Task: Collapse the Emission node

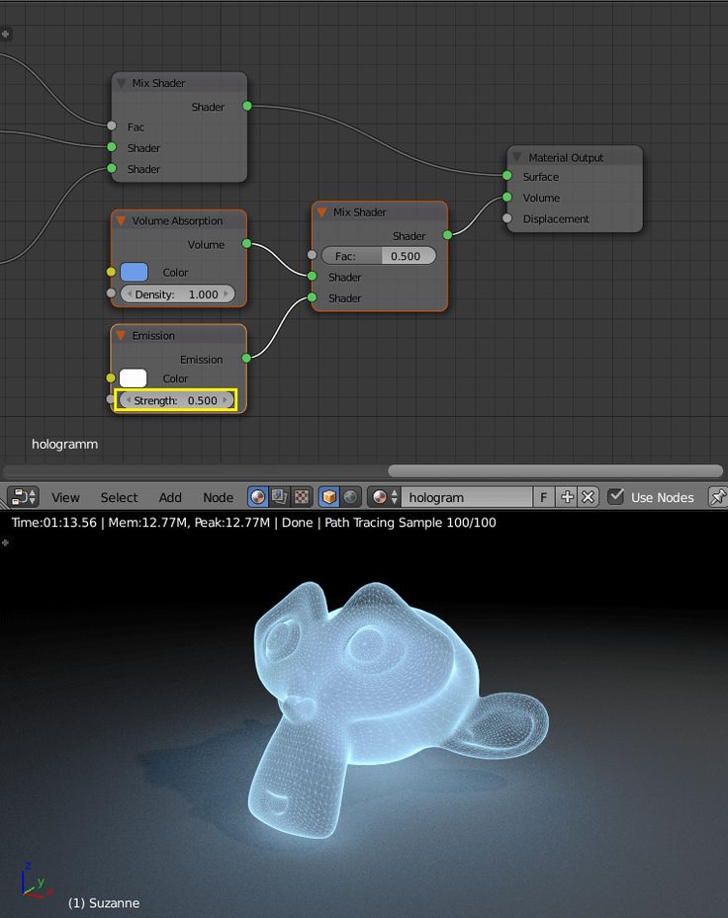Action: click(x=122, y=336)
